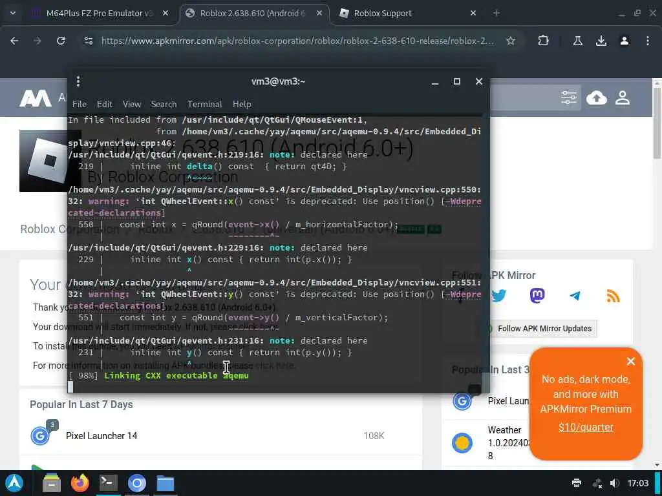Open the file manager folder icon

165,483
